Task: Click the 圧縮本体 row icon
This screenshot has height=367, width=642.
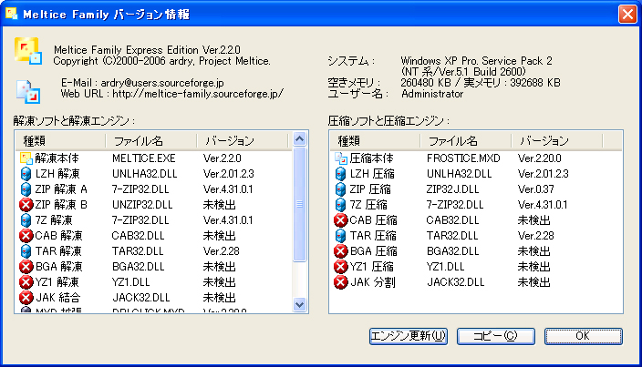Action: [x=341, y=158]
